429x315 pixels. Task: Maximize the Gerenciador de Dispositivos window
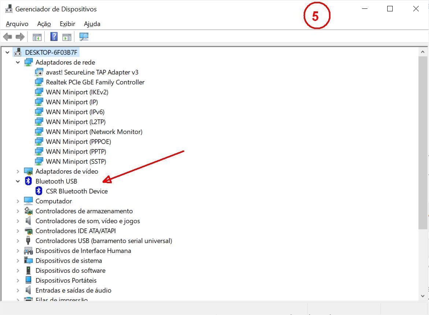pyautogui.click(x=390, y=9)
